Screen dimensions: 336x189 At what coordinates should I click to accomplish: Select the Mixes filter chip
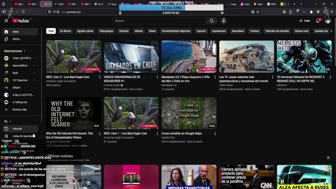pyautogui.click(x=152, y=31)
